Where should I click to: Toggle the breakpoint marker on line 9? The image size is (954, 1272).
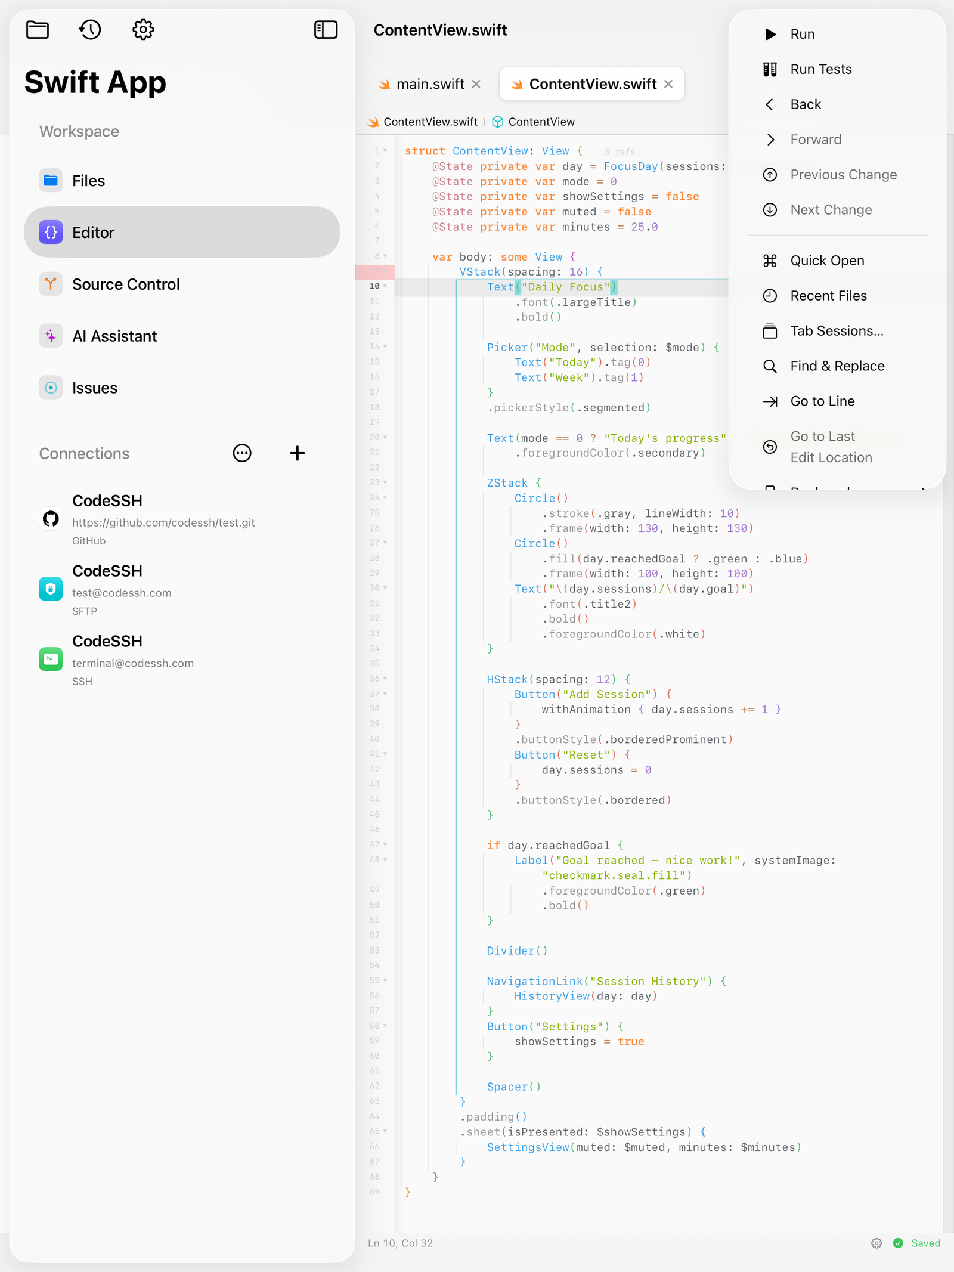[x=374, y=271]
